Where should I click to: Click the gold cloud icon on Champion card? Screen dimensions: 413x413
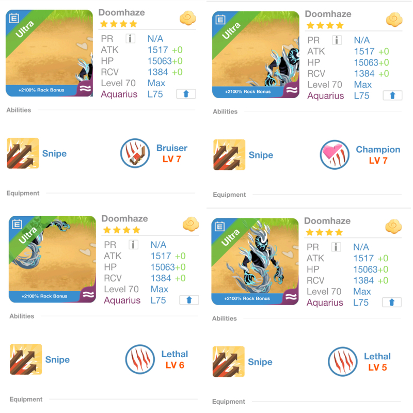point(394,20)
